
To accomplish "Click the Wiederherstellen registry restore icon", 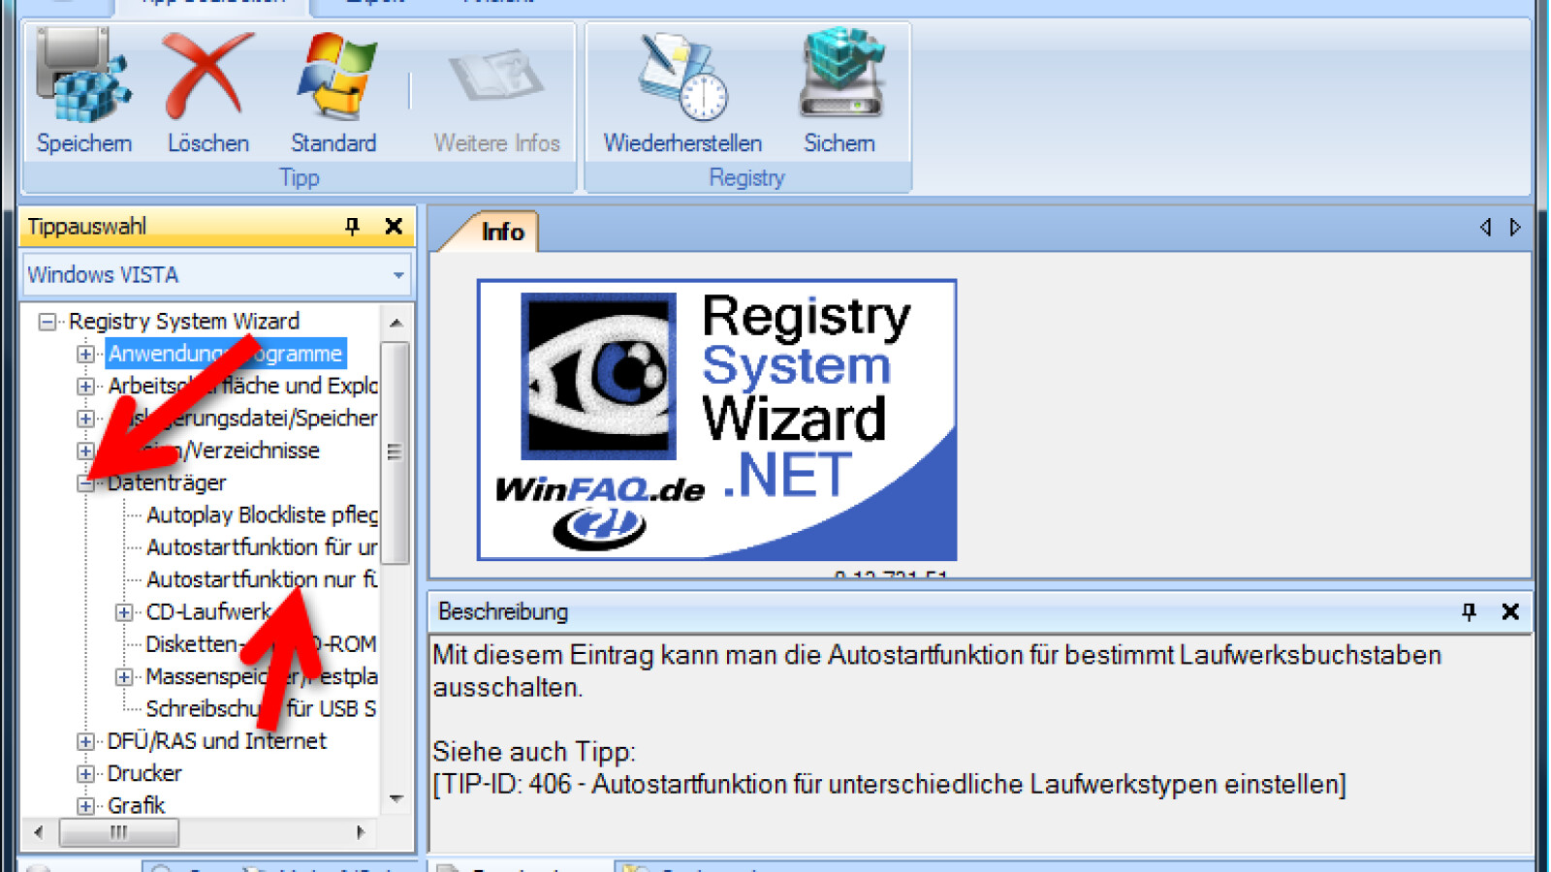I will pos(681,76).
